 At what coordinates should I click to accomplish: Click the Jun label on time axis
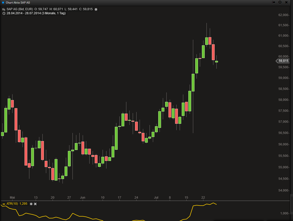[x=82, y=198]
